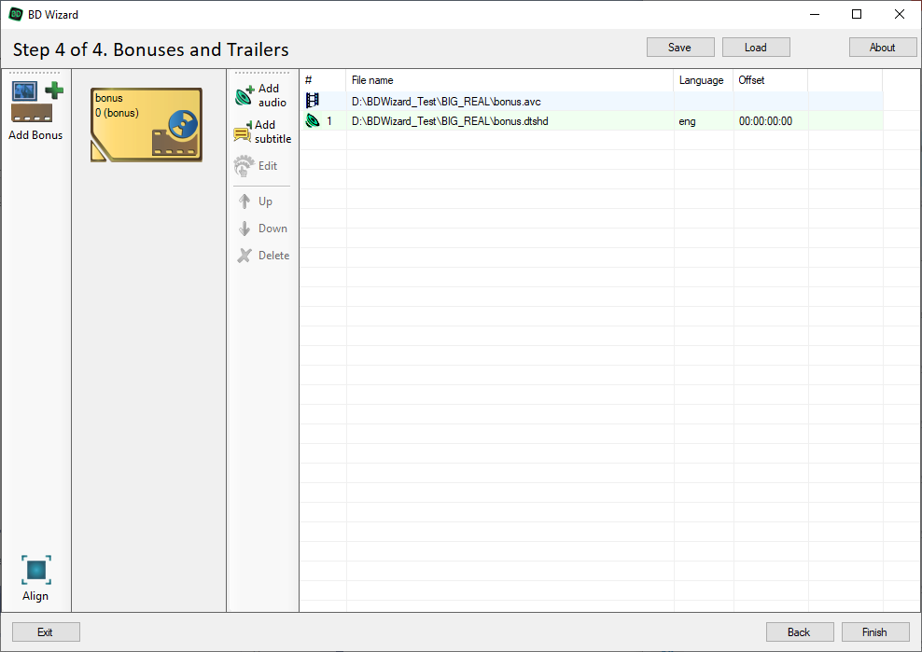Move the track Up
The width and height of the screenshot is (922, 652).
pyautogui.click(x=244, y=201)
